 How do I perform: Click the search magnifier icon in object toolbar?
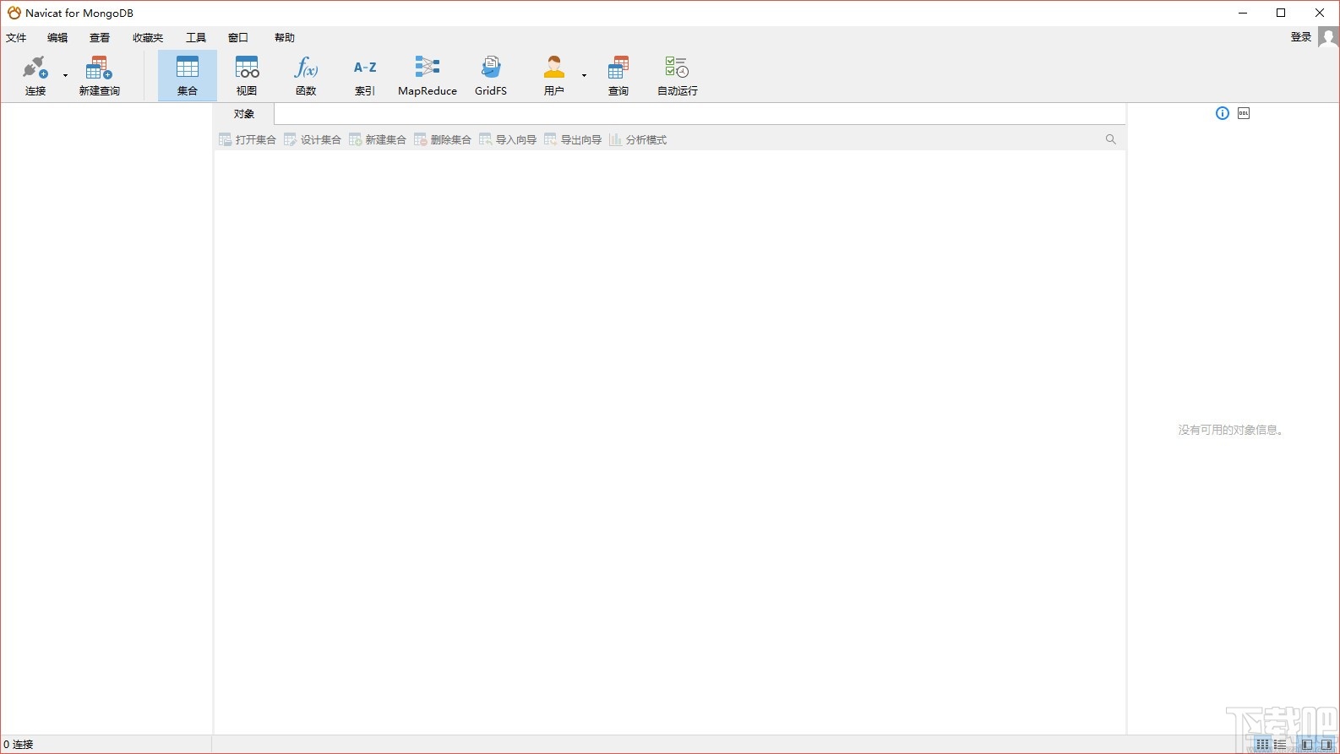[x=1111, y=139]
